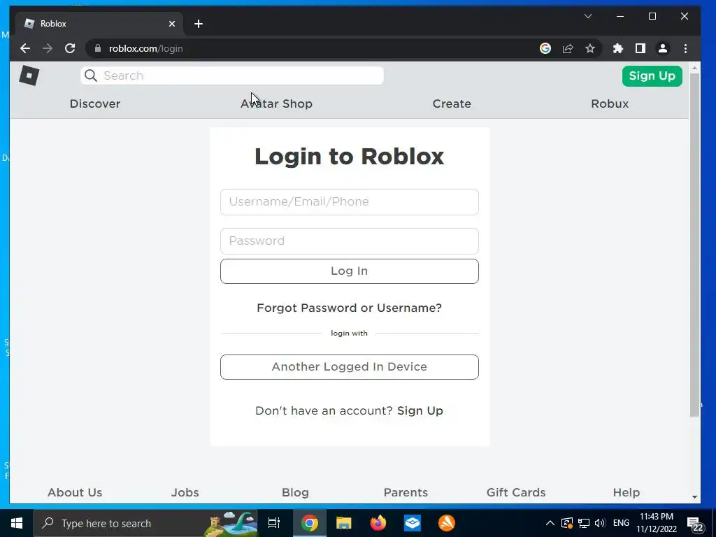Open the Help footer link
716x537 pixels.
[x=626, y=493]
